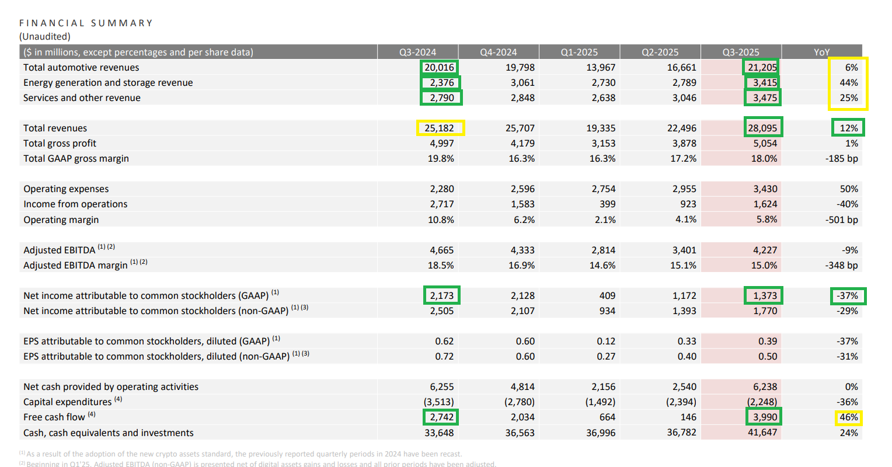Click the Q3-2024 column header

point(417,52)
